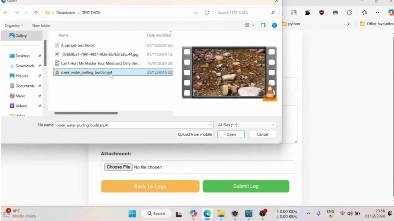Select Gallery in the navigation pane

22,36
